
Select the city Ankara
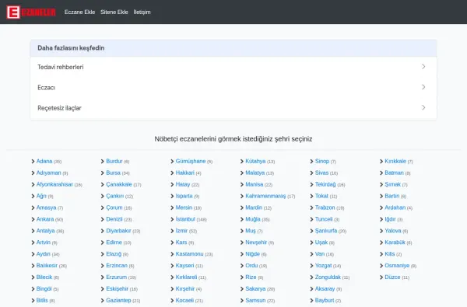pyautogui.click(x=45, y=219)
